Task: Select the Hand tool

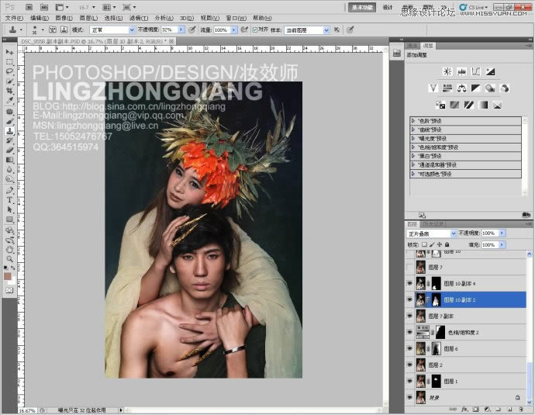Action: pos(9,250)
